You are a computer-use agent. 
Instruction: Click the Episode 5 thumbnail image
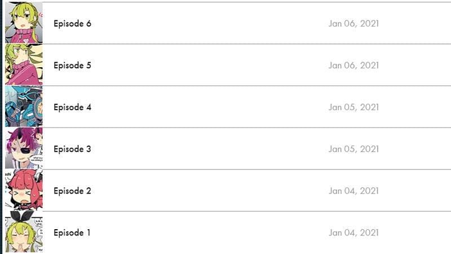[24, 65]
